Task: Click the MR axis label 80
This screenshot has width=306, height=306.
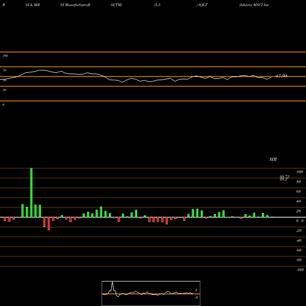Action: [x=299, y=182]
